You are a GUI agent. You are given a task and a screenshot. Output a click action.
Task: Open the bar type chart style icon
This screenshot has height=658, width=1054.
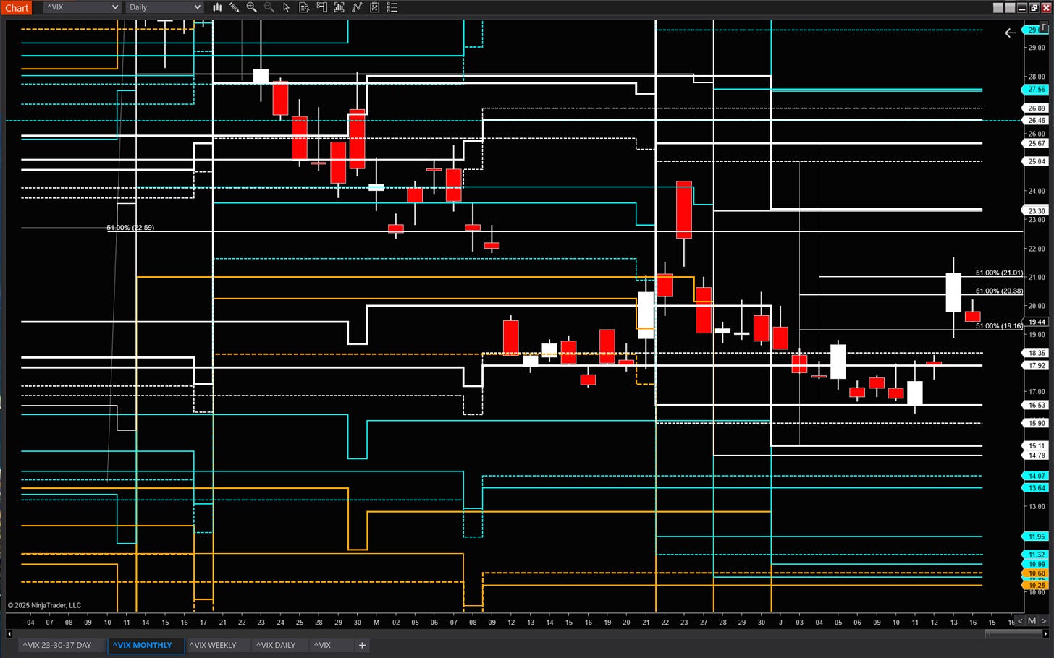(x=217, y=7)
